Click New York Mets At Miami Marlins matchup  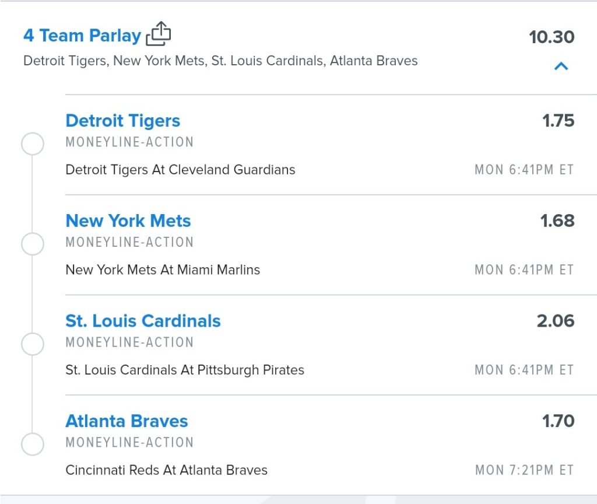(x=163, y=269)
